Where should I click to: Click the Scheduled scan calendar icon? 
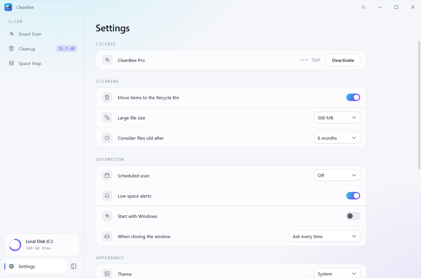click(x=107, y=176)
